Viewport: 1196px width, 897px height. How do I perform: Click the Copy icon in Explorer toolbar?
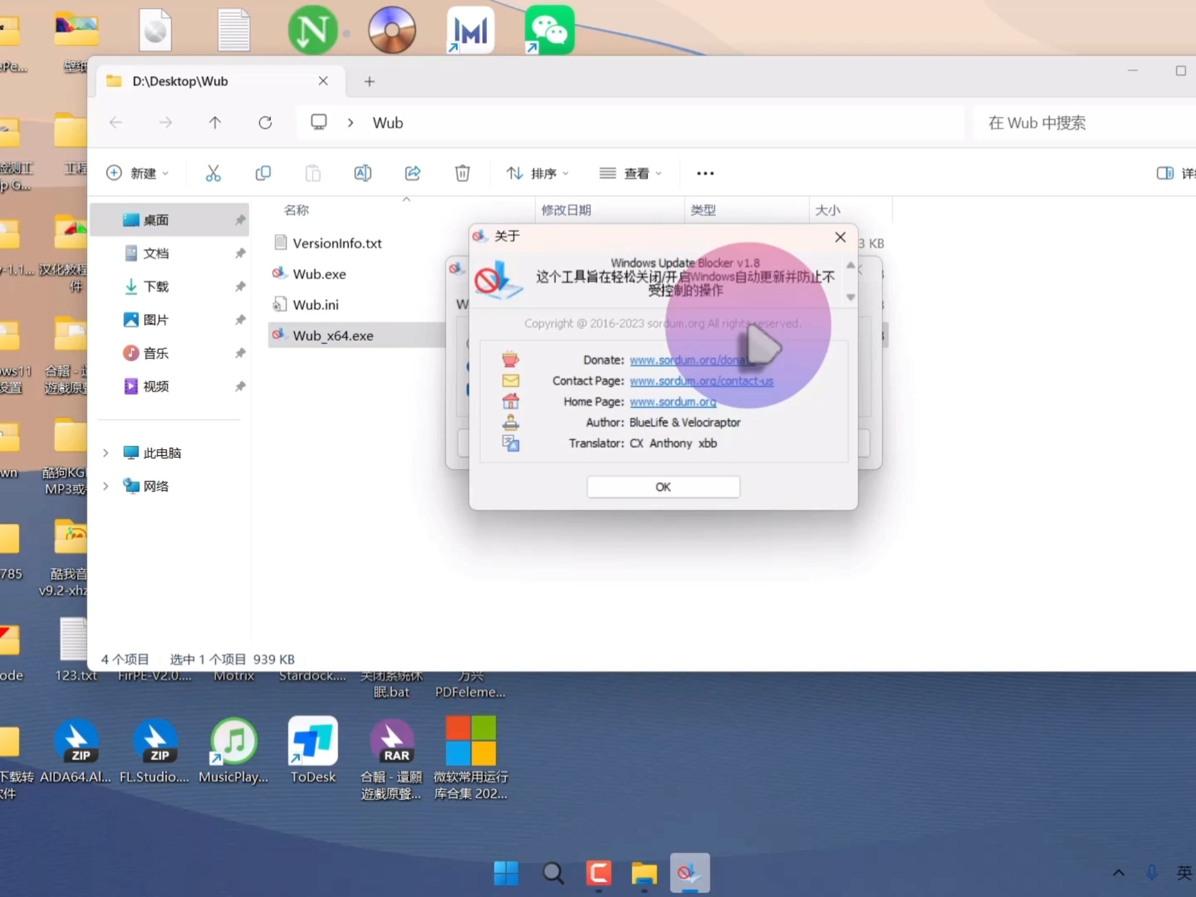coord(263,173)
